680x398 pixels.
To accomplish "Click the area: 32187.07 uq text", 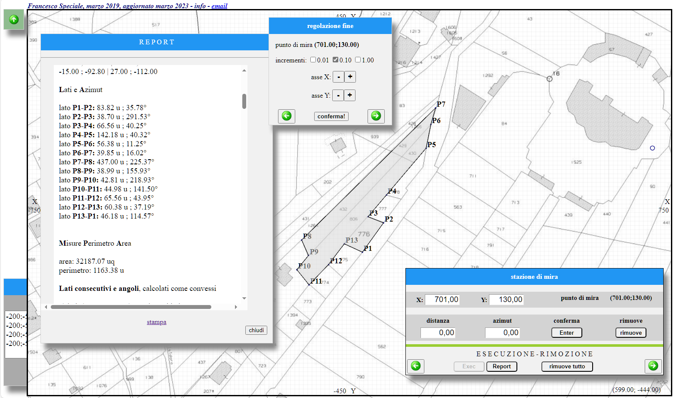I will coord(87,261).
